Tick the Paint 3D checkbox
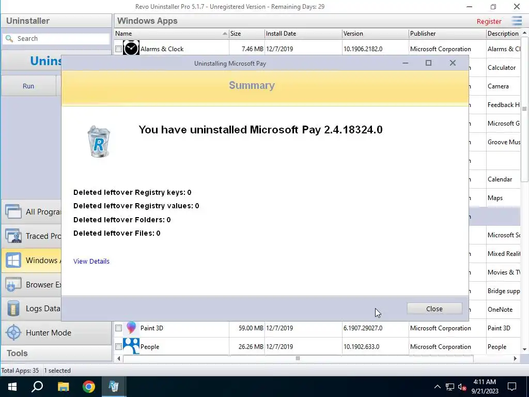 pos(118,328)
